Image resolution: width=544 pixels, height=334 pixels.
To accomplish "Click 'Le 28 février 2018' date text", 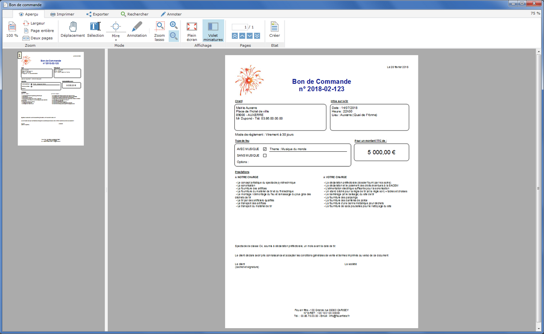I will pos(398,67).
